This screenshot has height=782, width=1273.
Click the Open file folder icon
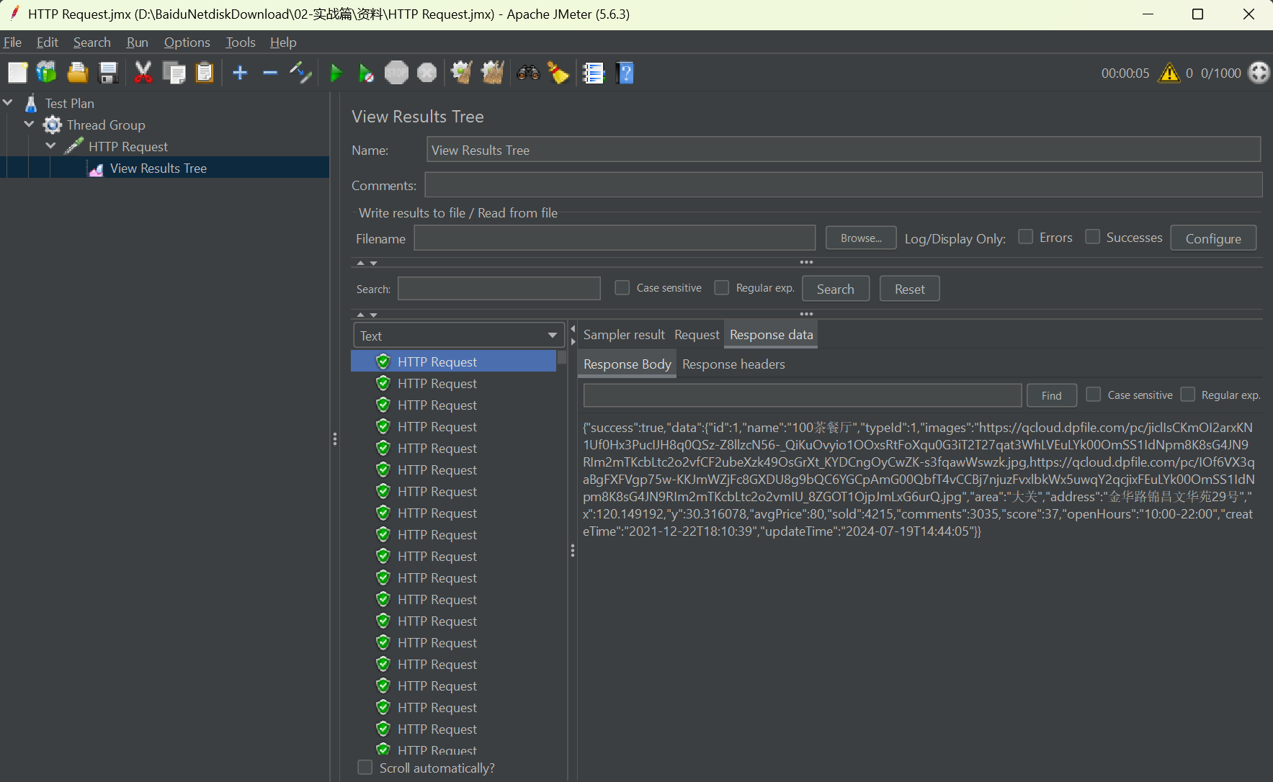(x=78, y=73)
